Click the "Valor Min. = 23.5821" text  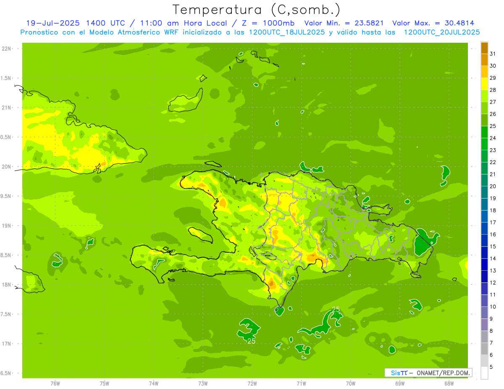344,23
